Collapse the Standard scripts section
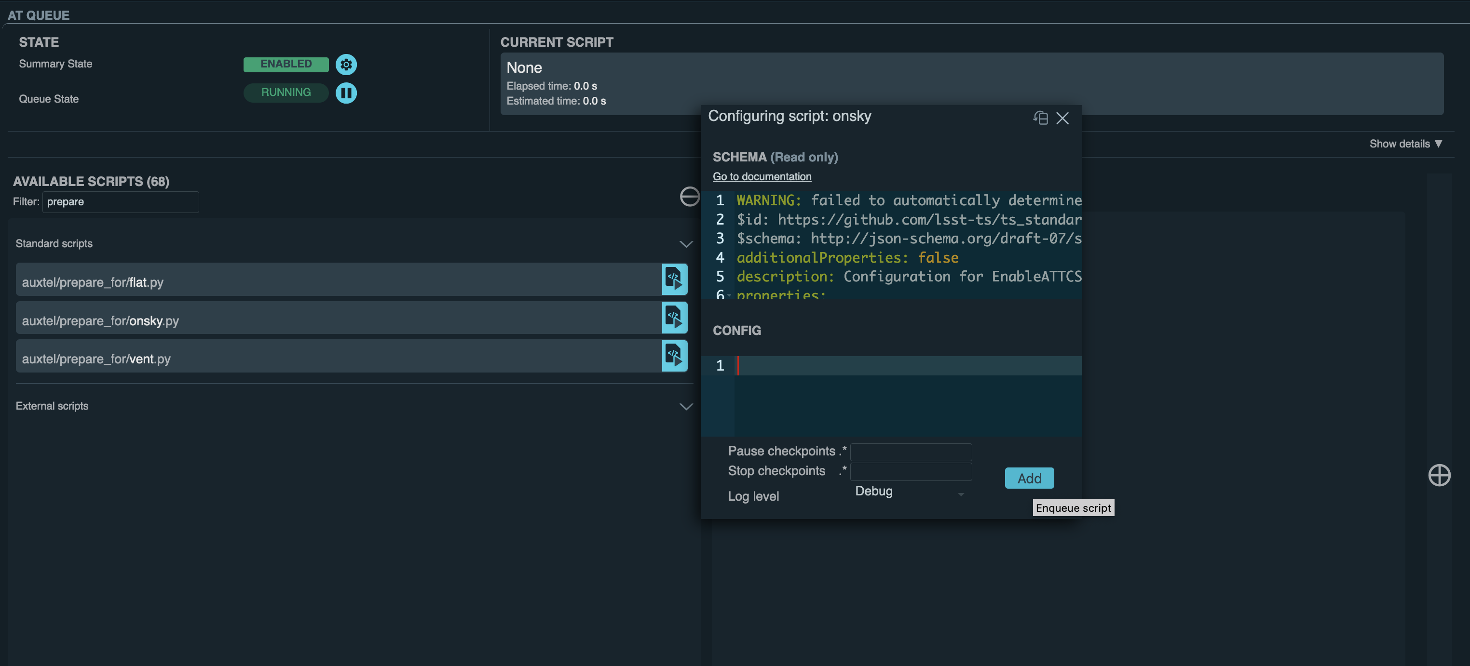The image size is (1470, 666). 686,244
